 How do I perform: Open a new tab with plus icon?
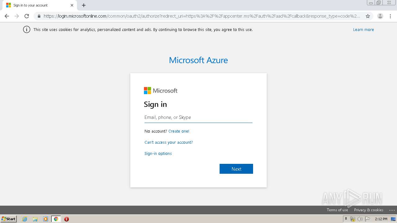click(84, 5)
